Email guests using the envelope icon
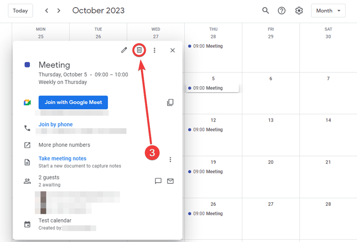The height and width of the screenshot is (242, 357). point(170,181)
